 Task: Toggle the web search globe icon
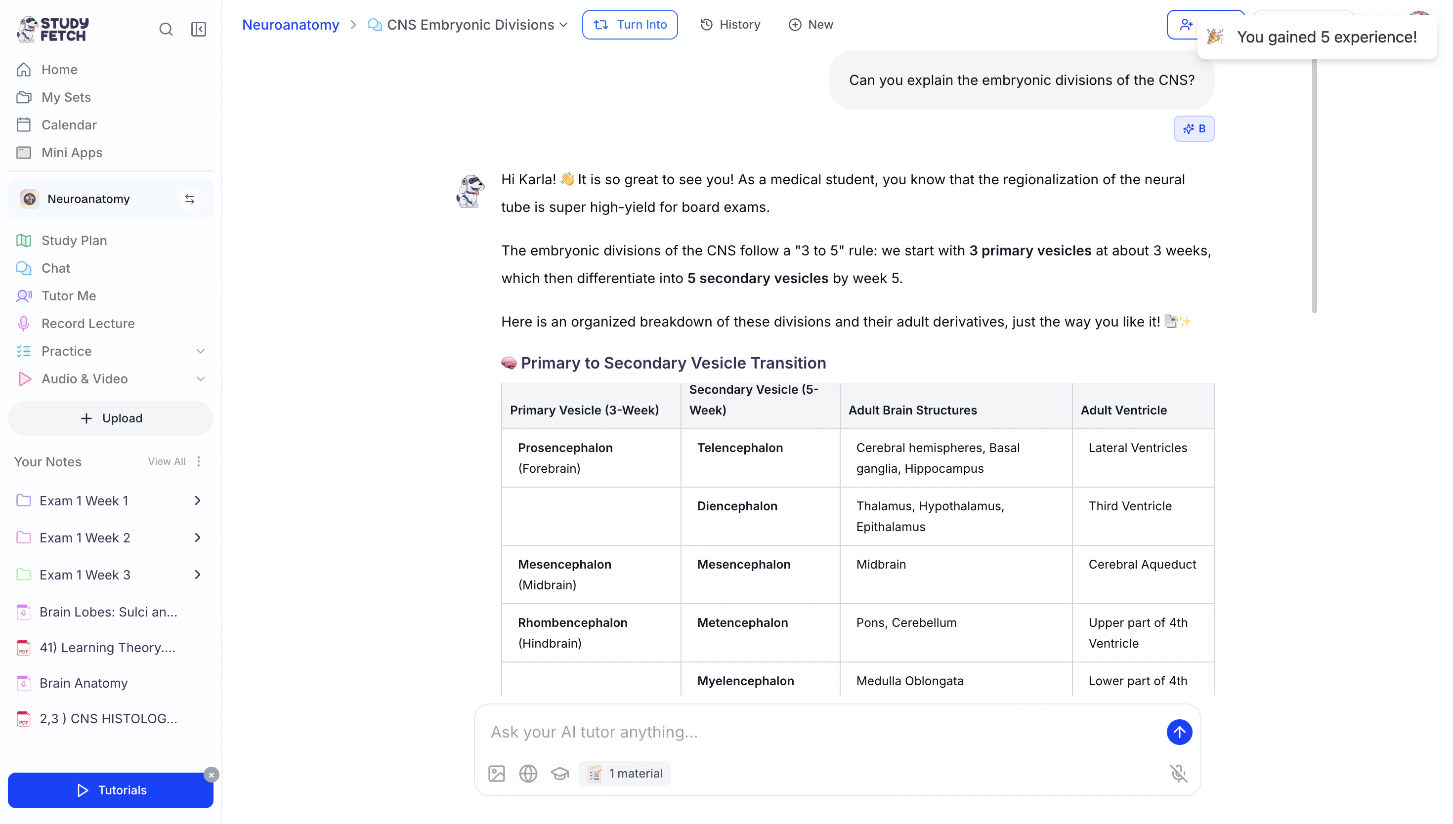[528, 773]
